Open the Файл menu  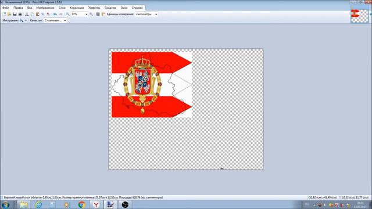[6, 8]
